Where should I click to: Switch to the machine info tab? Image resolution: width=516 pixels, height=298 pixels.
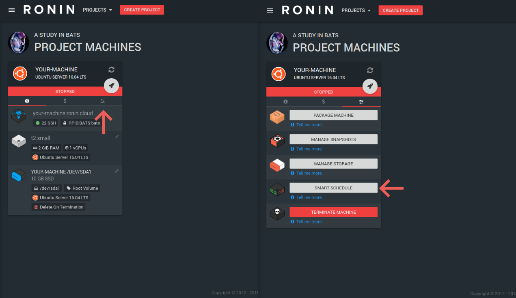pyautogui.click(x=27, y=101)
